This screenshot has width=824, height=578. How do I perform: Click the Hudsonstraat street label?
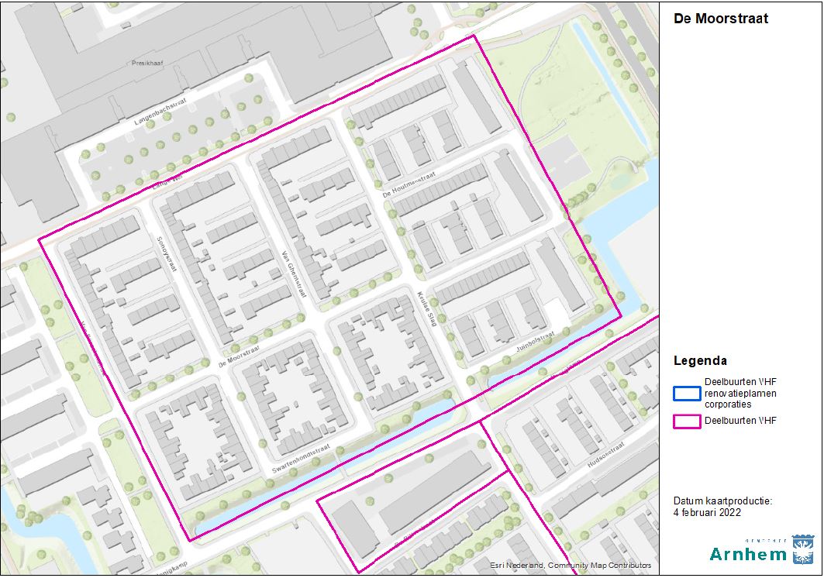click(606, 453)
